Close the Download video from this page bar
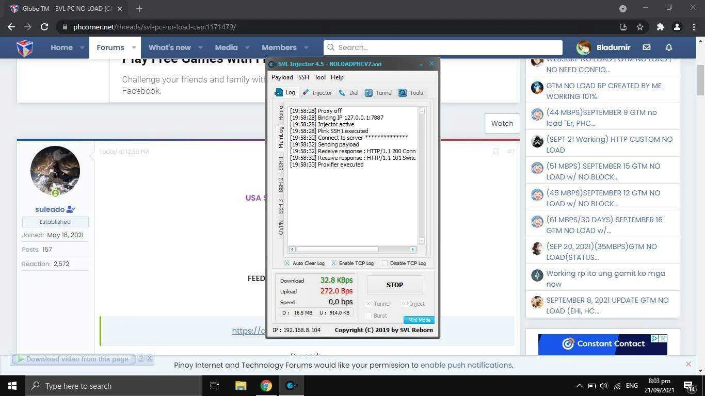The height and width of the screenshot is (396, 705). (x=149, y=358)
